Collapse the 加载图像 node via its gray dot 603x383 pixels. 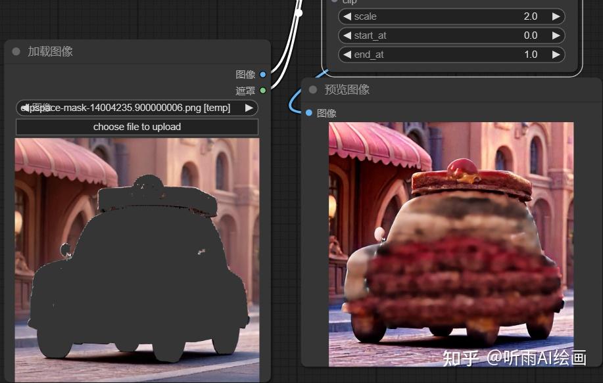coord(16,51)
